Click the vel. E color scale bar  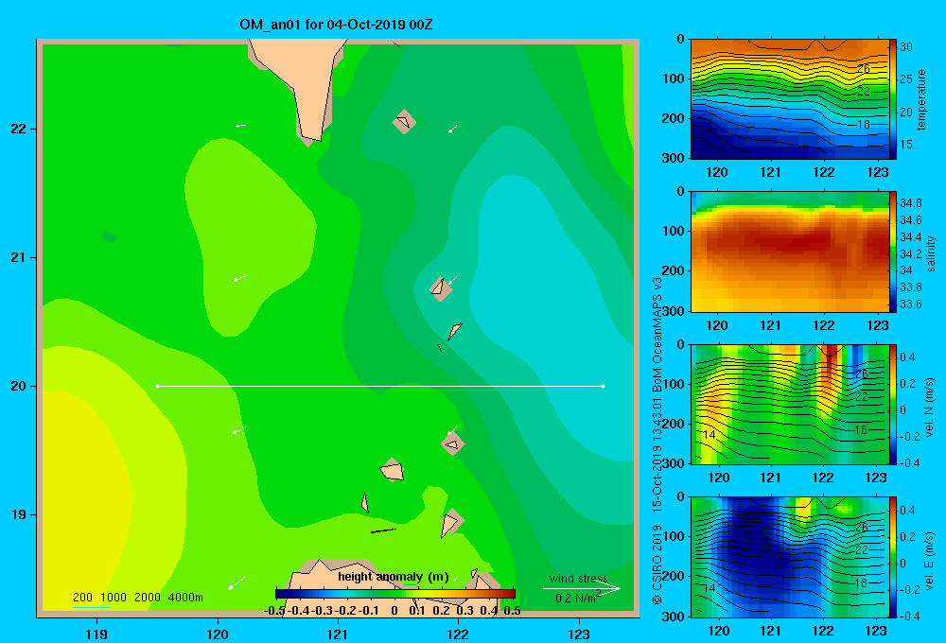click(x=893, y=557)
